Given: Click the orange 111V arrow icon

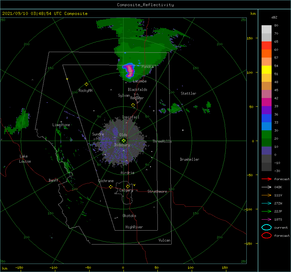Looking at the screenshot, I should tap(266, 195).
